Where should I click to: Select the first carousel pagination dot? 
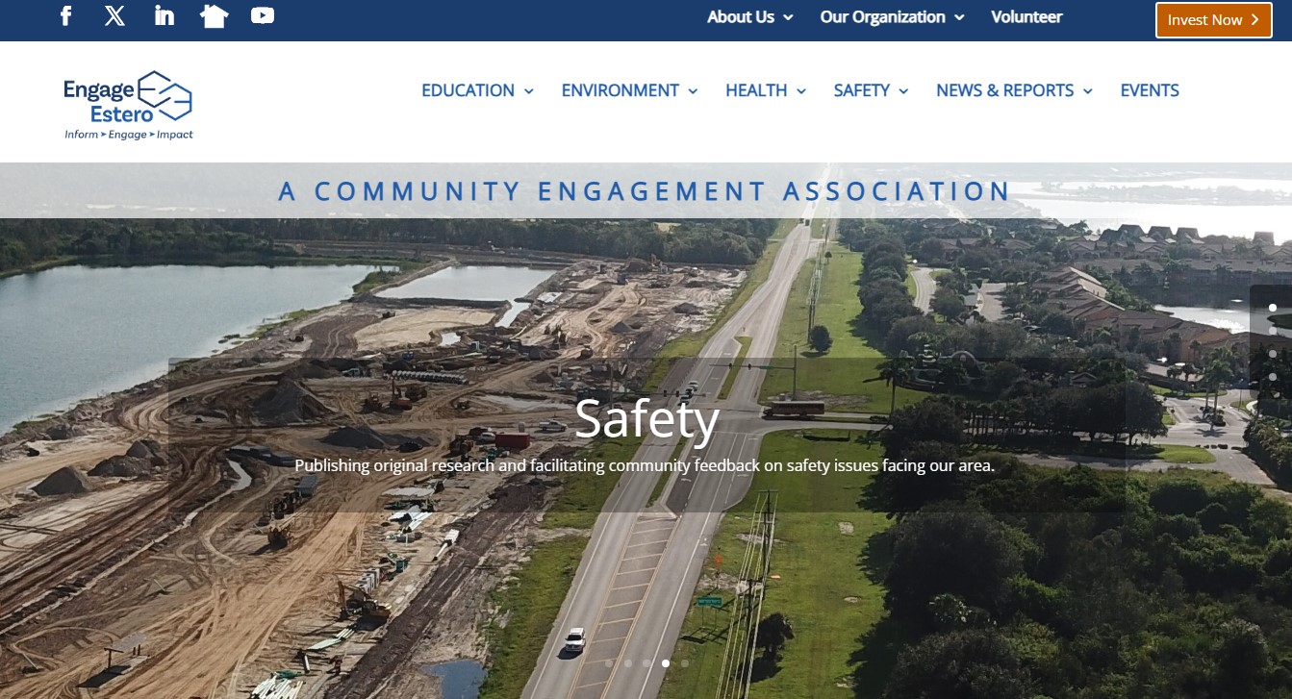click(x=608, y=663)
